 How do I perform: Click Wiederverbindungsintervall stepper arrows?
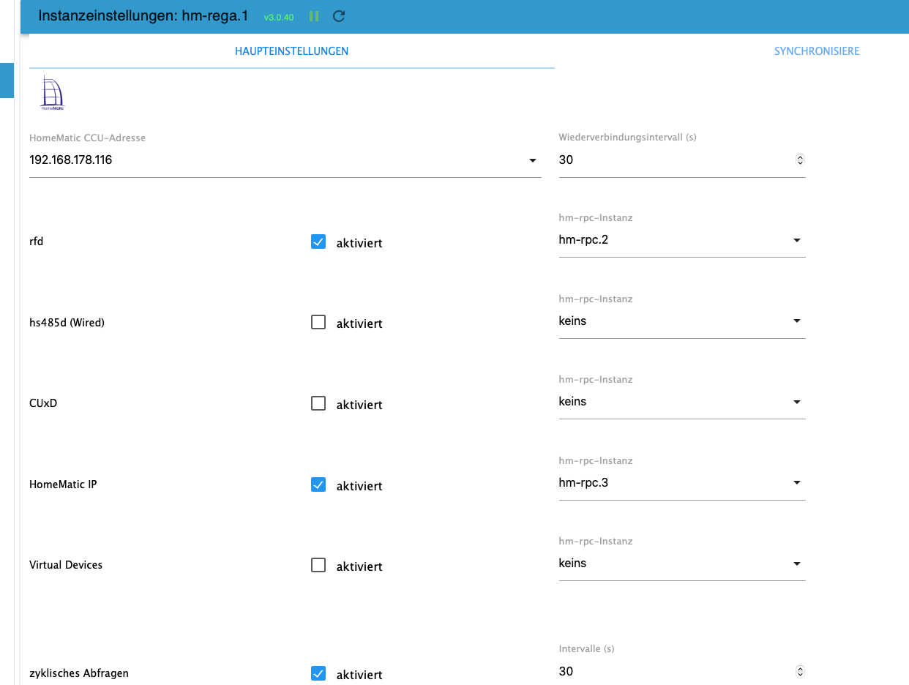800,160
